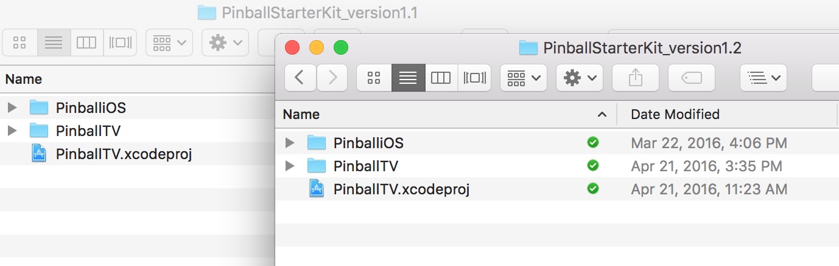Viewport: 839px width, 266px height.
Task: Click the Back navigation arrow in front window
Action: (x=300, y=77)
